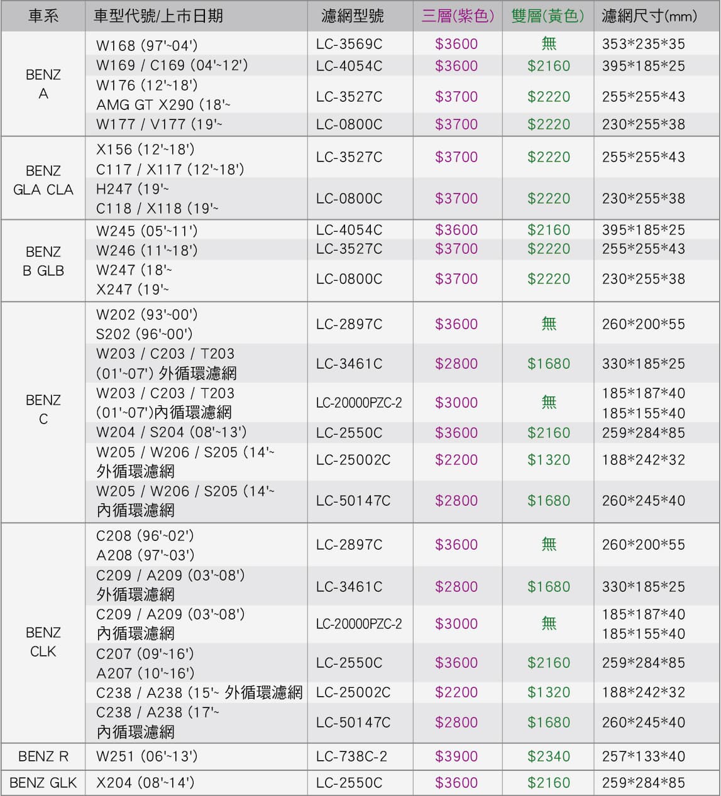Click the 雙層(黃色) column header
The width and height of the screenshot is (721, 796).
[548, 16]
